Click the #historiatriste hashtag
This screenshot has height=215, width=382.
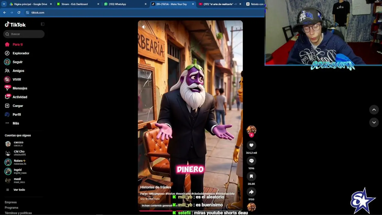[x=225, y=194]
